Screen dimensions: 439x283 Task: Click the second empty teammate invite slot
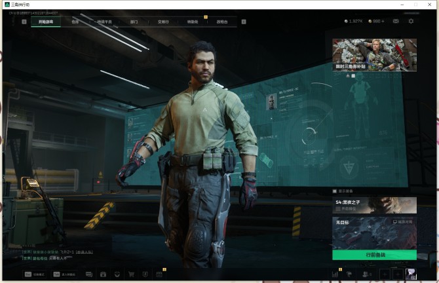398,274
